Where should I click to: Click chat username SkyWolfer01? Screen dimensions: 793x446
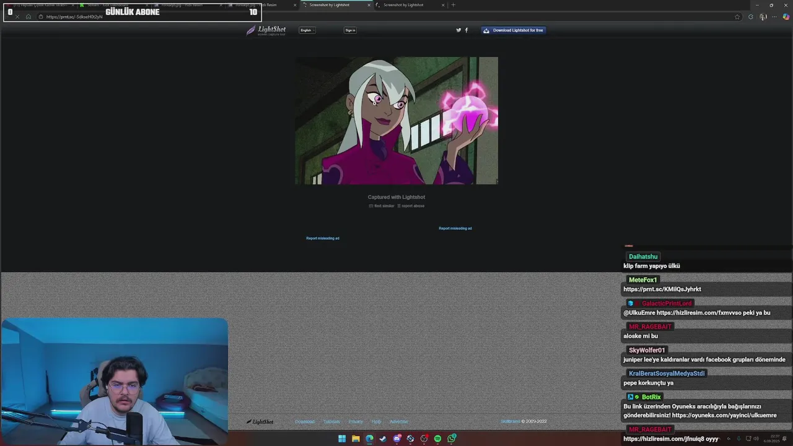(x=647, y=350)
